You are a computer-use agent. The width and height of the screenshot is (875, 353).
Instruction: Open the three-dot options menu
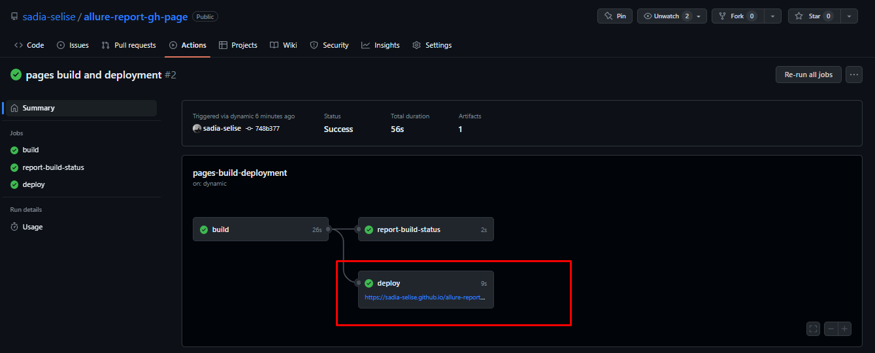point(853,75)
